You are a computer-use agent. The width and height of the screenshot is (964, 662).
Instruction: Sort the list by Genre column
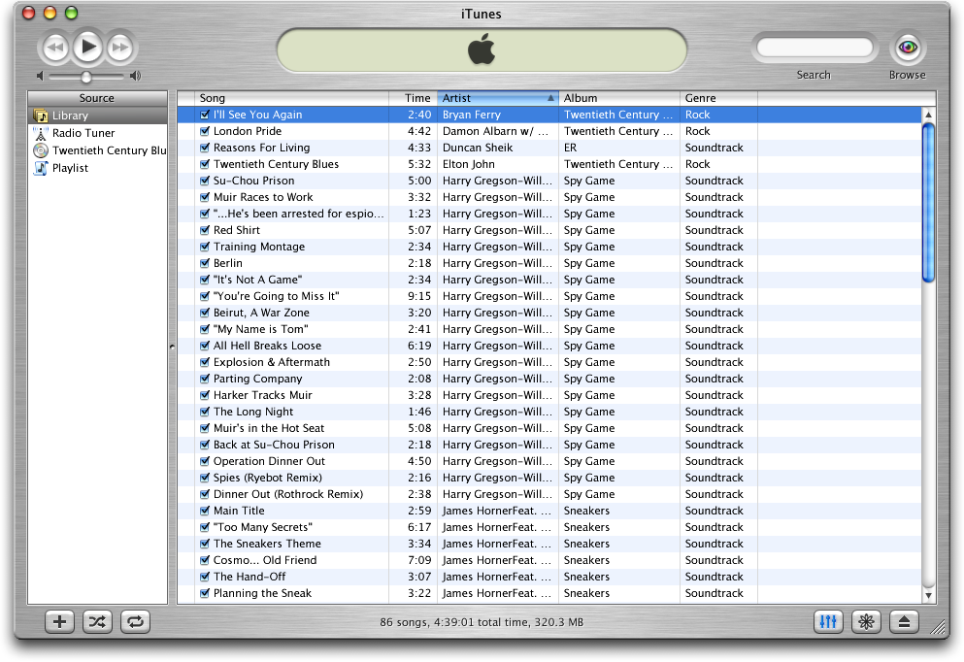point(718,98)
